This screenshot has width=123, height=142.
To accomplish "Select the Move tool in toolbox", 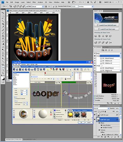I will click(x=3, y=13).
